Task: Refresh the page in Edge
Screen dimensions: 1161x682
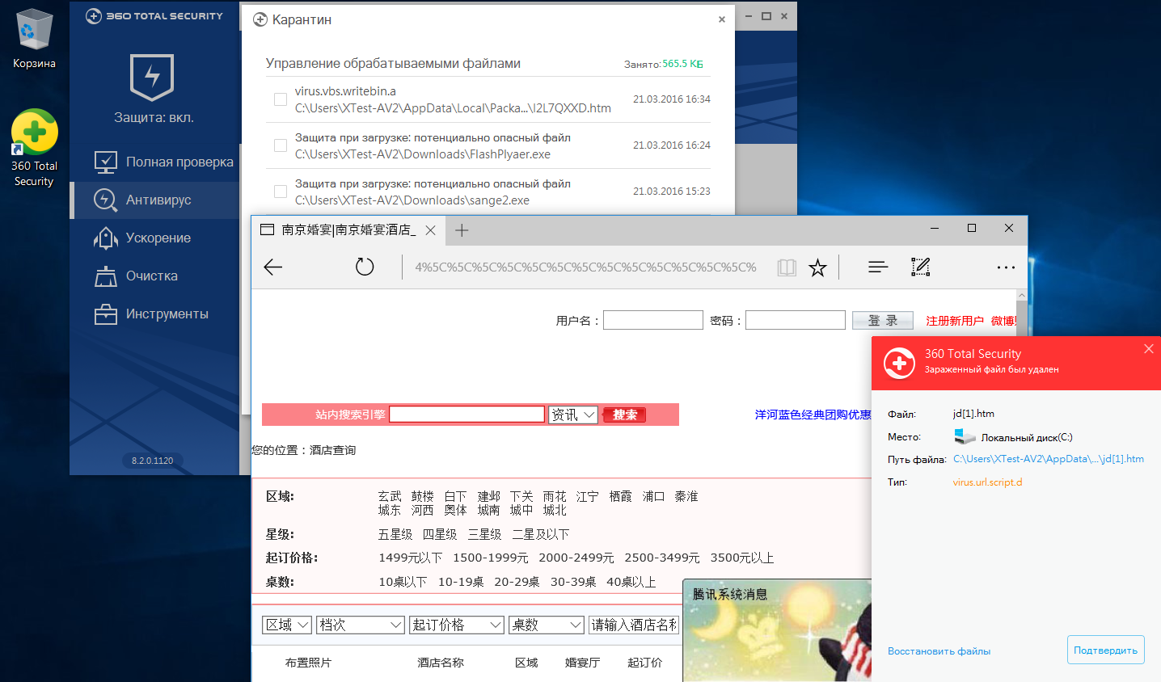Action: click(365, 267)
